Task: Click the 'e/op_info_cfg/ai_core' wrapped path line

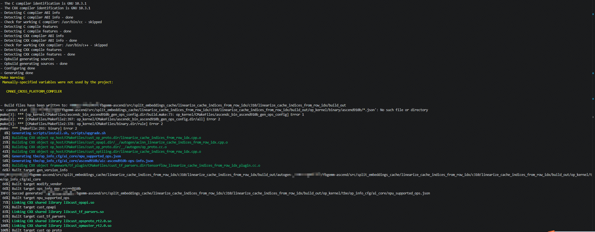Action: coord(20,179)
